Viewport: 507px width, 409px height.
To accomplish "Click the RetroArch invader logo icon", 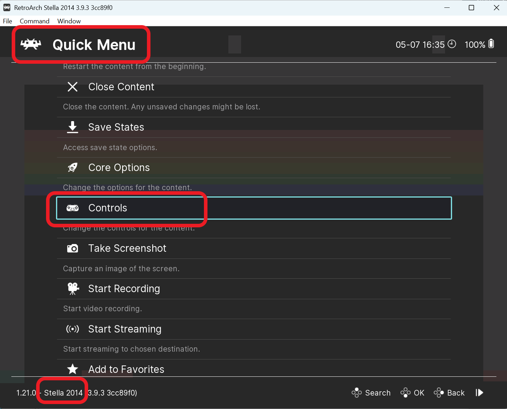I will click(x=31, y=44).
